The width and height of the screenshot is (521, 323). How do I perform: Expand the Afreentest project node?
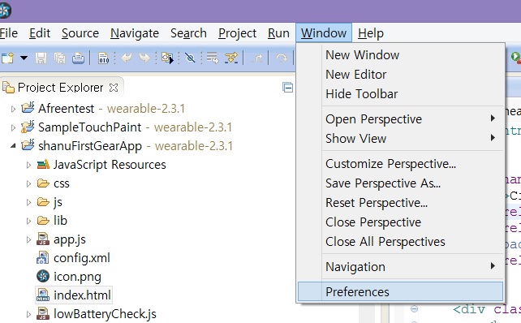(13, 109)
